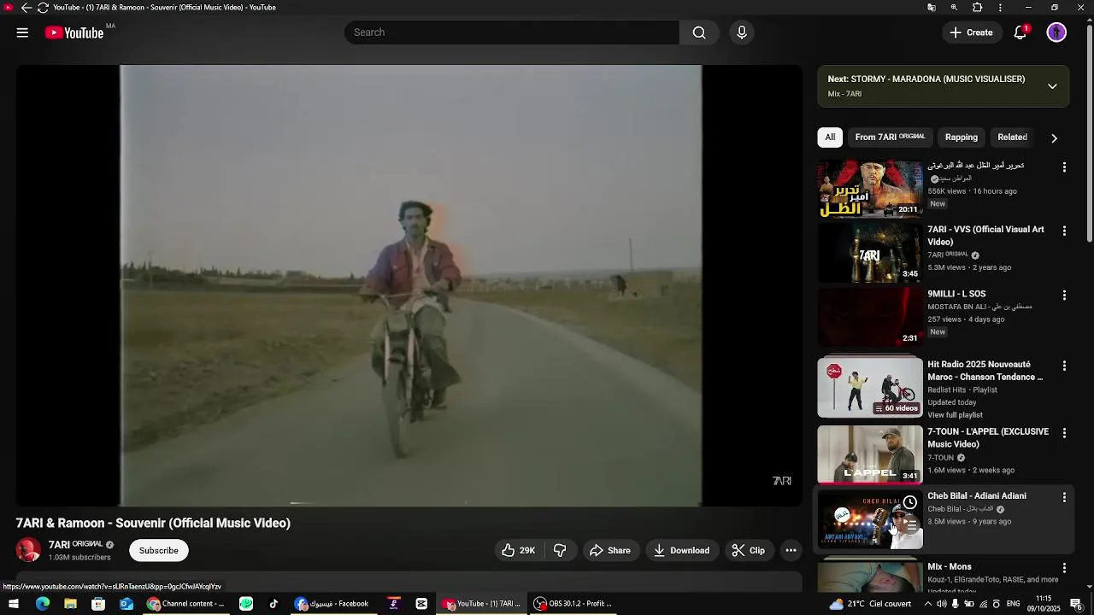Select the Rapping filter chip
This screenshot has width=1094, height=615.
(962, 138)
